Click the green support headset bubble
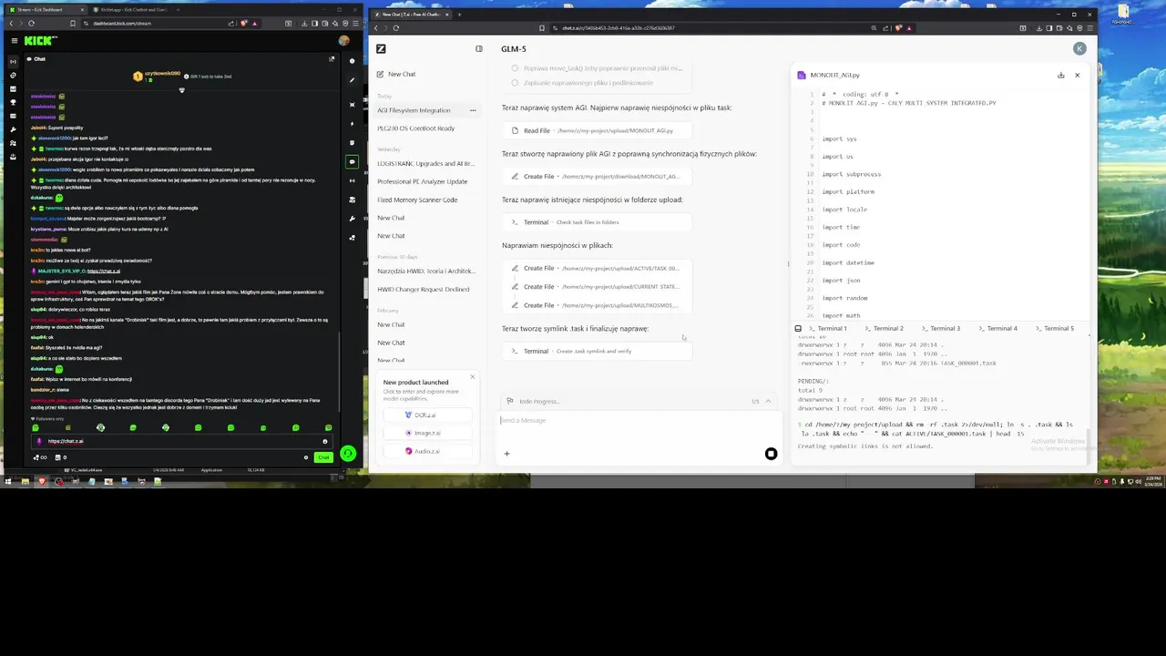 pyautogui.click(x=348, y=454)
